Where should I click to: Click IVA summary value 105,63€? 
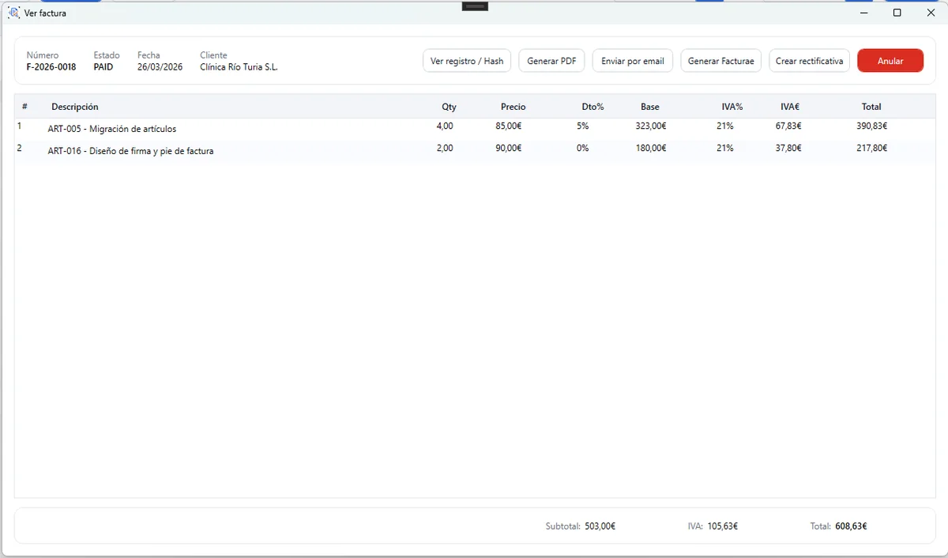pyautogui.click(x=722, y=526)
